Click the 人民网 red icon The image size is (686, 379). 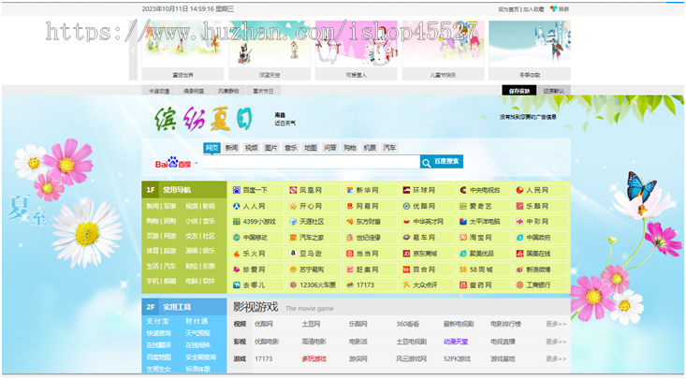click(x=519, y=190)
